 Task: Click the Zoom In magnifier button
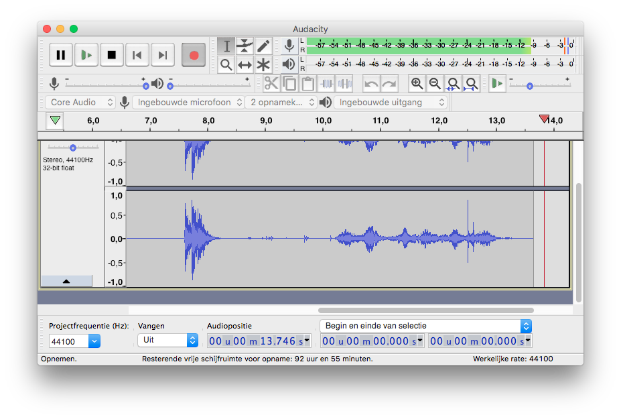tap(417, 84)
